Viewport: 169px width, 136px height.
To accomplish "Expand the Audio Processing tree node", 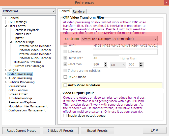I will point(6,78).
